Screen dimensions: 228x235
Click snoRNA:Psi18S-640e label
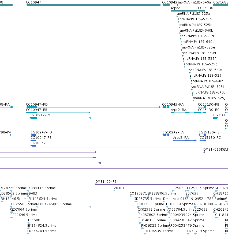[206, 70]
